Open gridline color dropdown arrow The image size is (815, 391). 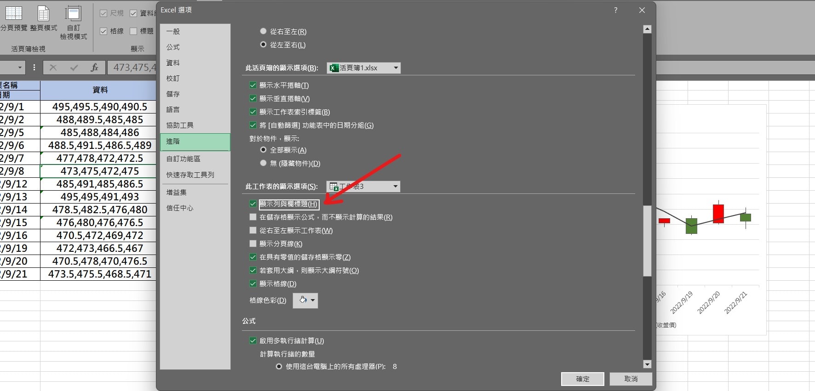click(x=313, y=300)
